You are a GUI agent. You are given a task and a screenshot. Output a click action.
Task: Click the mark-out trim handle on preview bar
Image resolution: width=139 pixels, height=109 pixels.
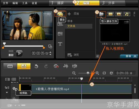(x=44, y=47)
